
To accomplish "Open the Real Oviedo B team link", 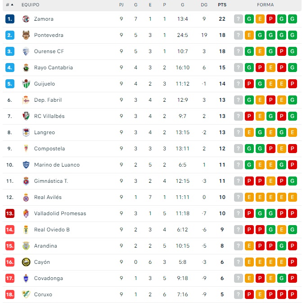I will coord(52,230).
